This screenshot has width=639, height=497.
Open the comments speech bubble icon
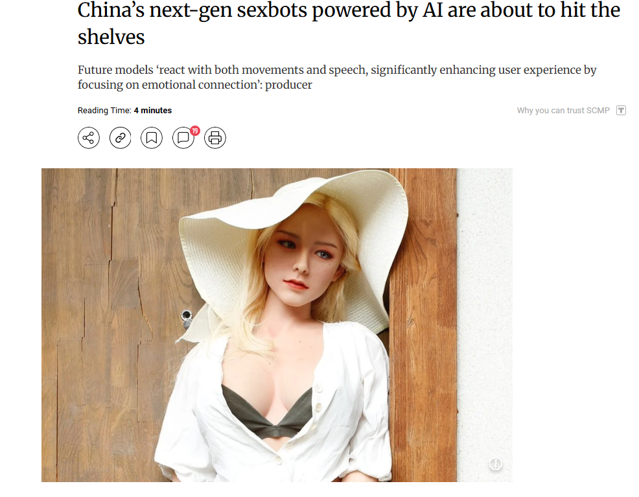[183, 138]
